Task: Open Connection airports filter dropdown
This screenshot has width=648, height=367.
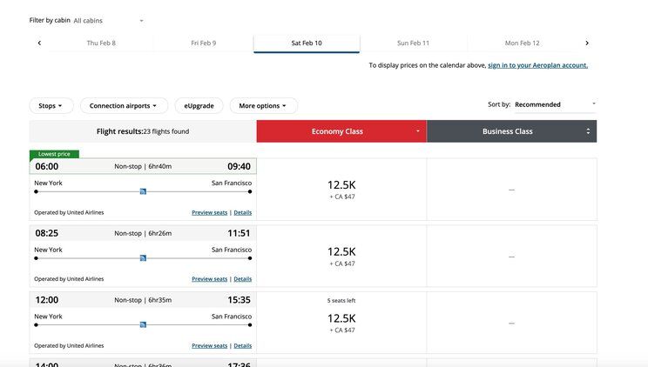Action: point(124,106)
